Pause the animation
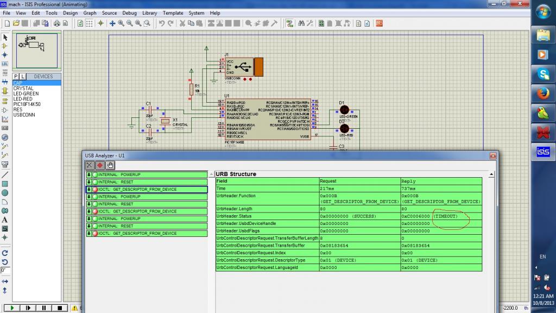The height and width of the screenshot is (313, 556). (44, 308)
